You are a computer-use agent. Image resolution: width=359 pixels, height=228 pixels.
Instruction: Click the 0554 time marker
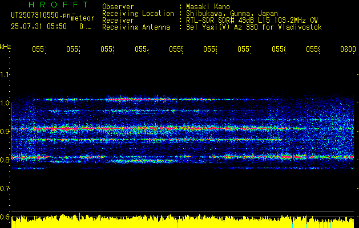tap(142, 49)
